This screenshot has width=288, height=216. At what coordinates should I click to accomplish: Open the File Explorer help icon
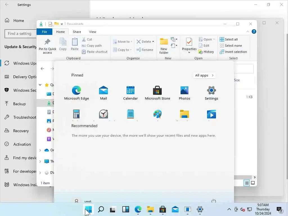click(x=254, y=31)
